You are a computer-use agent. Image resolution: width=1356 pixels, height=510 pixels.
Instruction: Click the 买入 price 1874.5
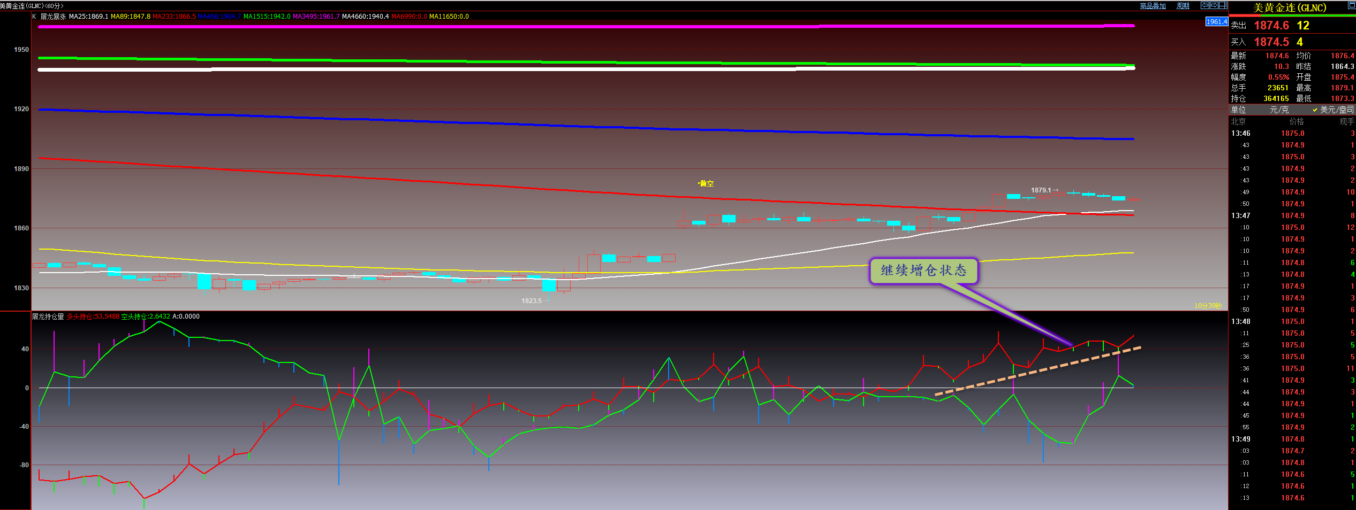tap(1271, 42)
